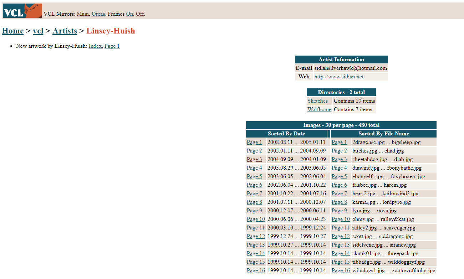Open Page 13 beside sidelvenc.jpg
Screen dimensions: 464x279
pos(341,245)
